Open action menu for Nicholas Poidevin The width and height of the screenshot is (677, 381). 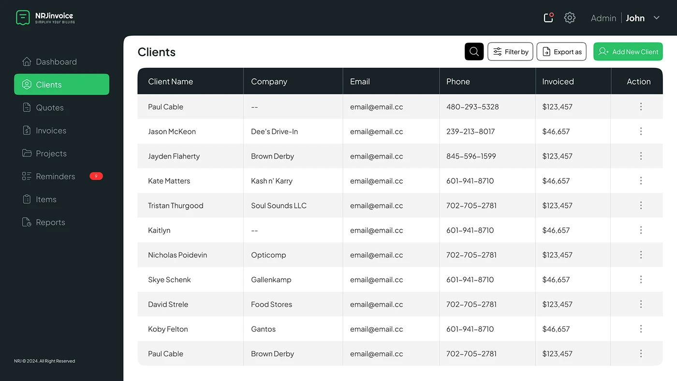click(x=641, y=255)
